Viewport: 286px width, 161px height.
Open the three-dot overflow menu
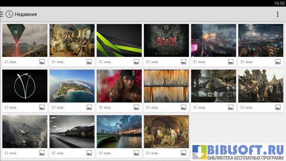pyautogui.click(x=278, y=14)
